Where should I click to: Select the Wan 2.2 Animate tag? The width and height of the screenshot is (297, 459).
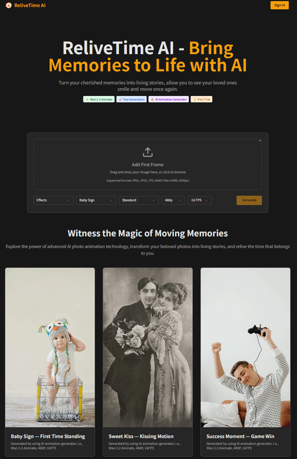(x=99, y=99)
